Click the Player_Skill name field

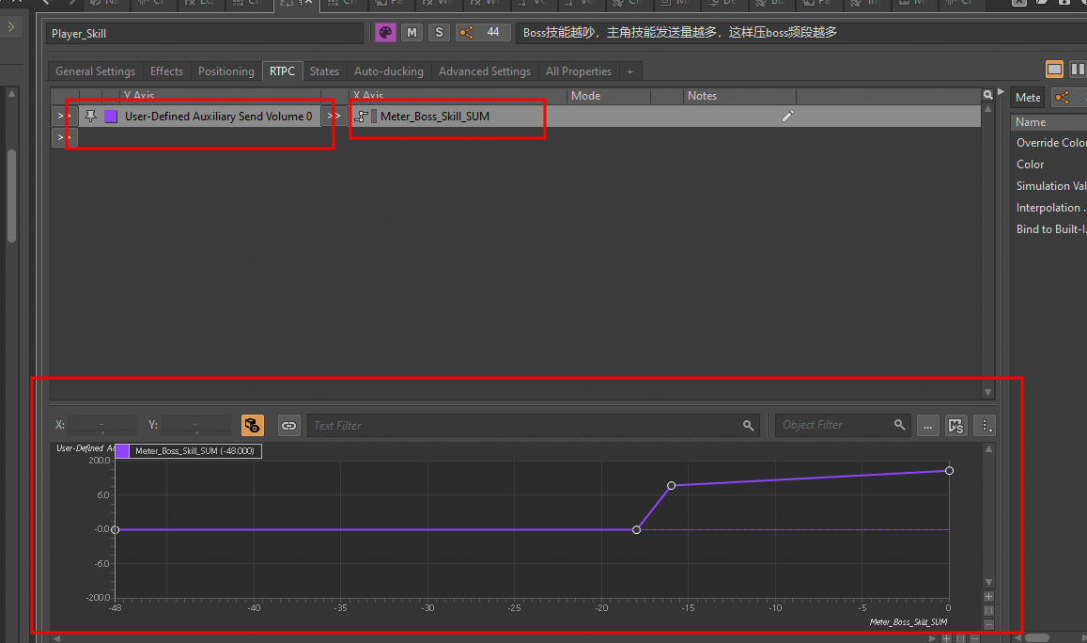tap(205, 33)
